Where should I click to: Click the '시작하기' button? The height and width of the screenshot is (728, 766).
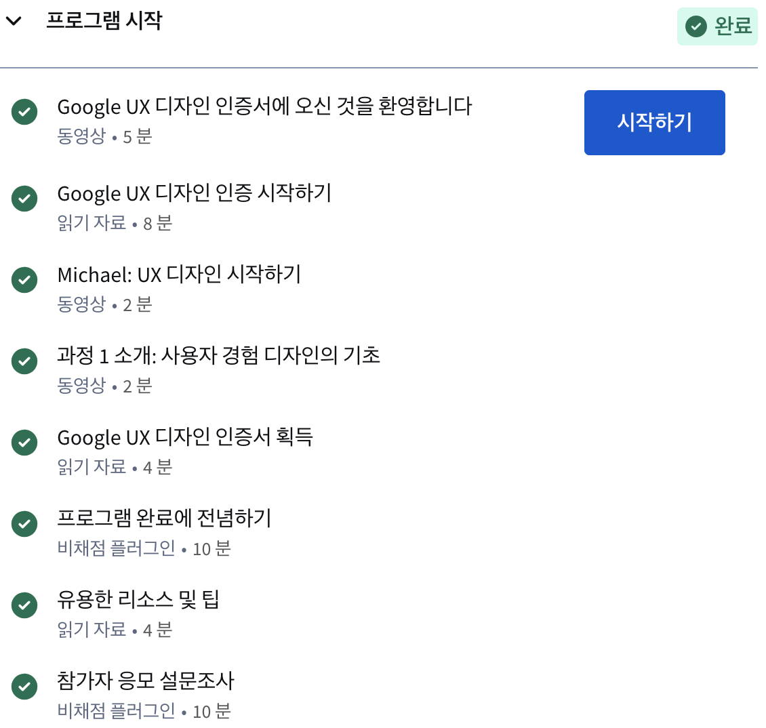pos(654,122)
